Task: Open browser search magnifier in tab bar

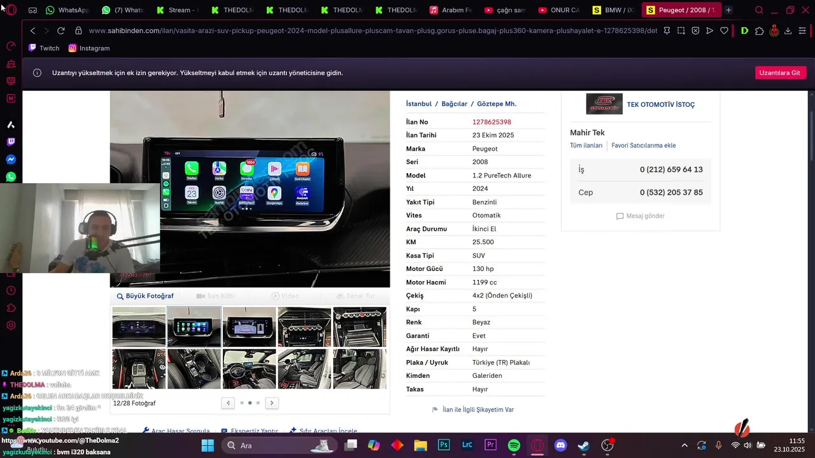Action: (759, 10)
